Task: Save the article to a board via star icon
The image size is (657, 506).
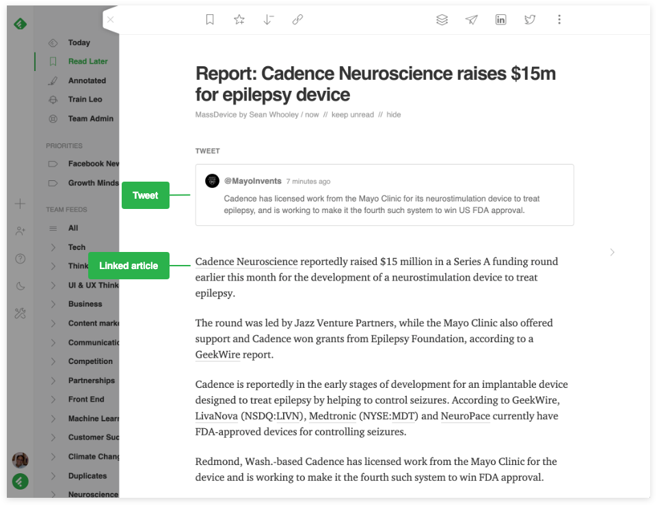Action: (x=239, y=19)
